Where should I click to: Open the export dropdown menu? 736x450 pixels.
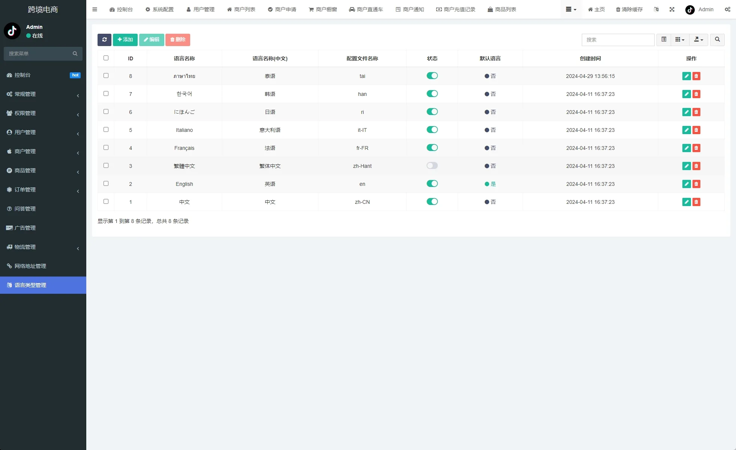(x=698, y=40)
